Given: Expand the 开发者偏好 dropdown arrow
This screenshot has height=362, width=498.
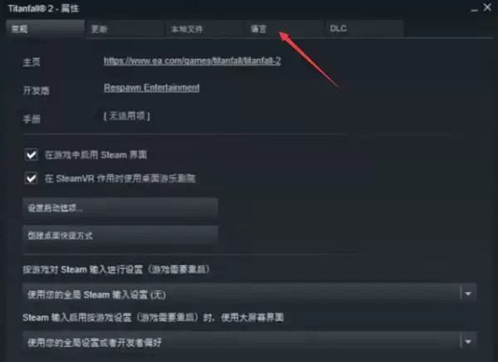Looking at the screenshot, I should (x=468, y=342).
